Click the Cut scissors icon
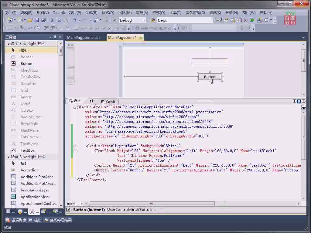Image resolution: width=311 pixels, height=233 pixels. (52, 20)
